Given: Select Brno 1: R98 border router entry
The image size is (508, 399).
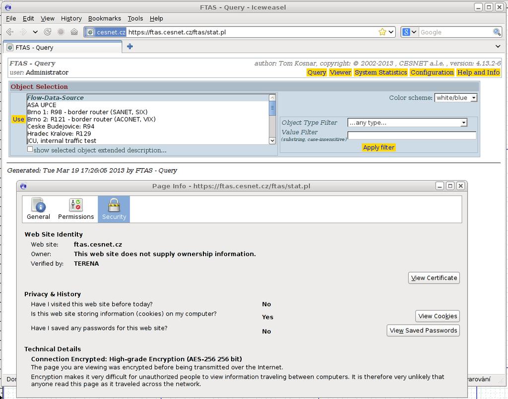Looking at the screenshot, I should coord(148,112).
